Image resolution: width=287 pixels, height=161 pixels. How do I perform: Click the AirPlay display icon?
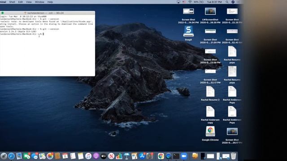(x=178, y=2)
